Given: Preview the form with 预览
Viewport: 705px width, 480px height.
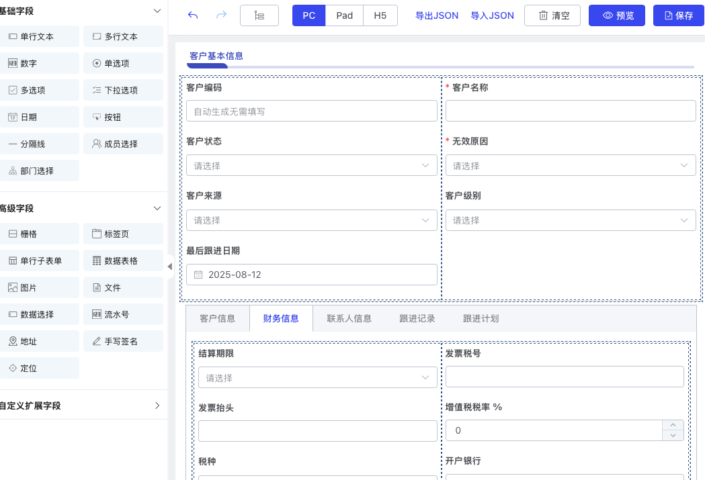Looking at the screenshot, I should pyautogui.click(x=617, y=15).
